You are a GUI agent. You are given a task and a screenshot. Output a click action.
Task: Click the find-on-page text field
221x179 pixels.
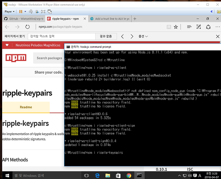(62, 36)
